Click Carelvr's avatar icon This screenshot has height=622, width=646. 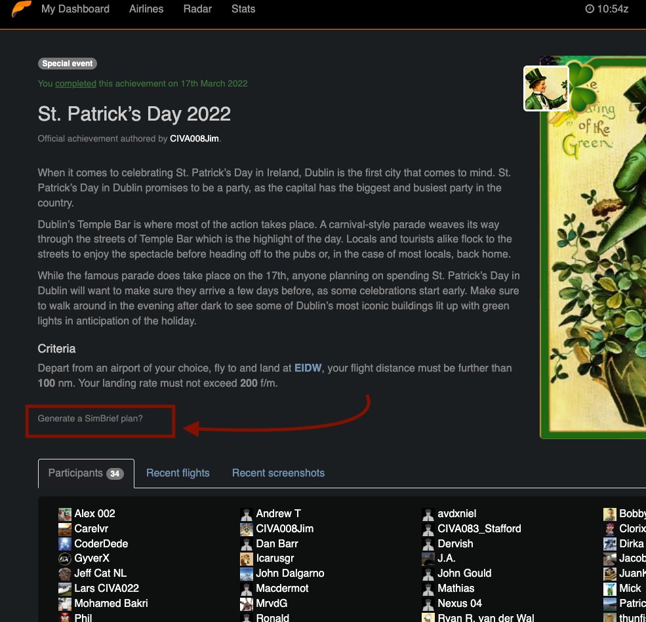click(x=65, y=529)
